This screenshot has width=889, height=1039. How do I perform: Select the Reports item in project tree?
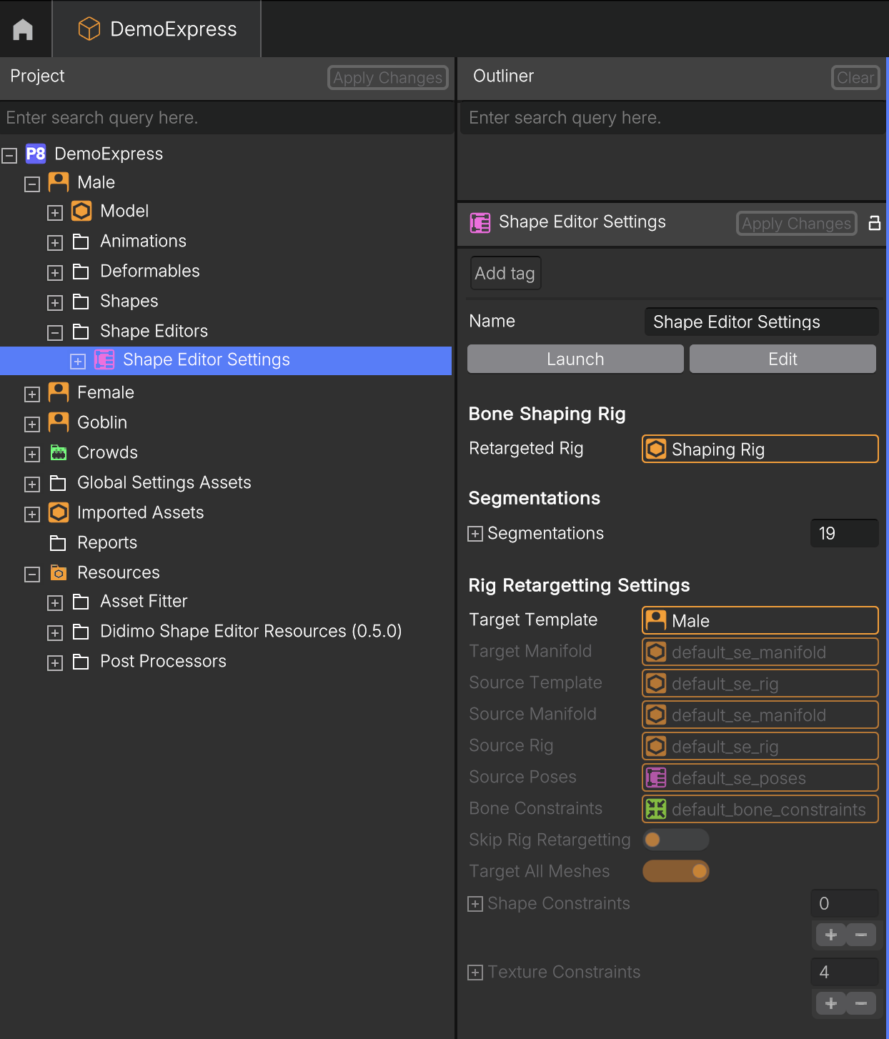pos(107,542)
